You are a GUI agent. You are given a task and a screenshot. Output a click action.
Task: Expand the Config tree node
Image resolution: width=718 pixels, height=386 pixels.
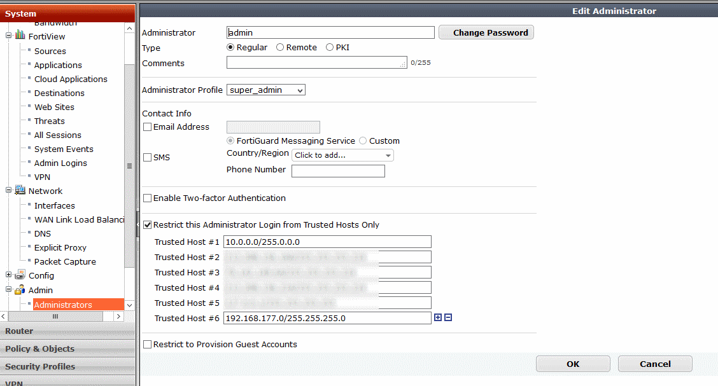(x=9, y=275)
